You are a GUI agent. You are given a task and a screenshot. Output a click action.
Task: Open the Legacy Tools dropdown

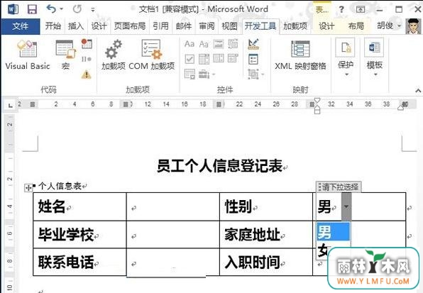pos(207,74)
